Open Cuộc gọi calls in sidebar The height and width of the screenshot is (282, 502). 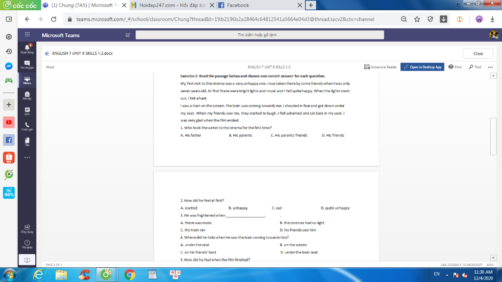27,126
